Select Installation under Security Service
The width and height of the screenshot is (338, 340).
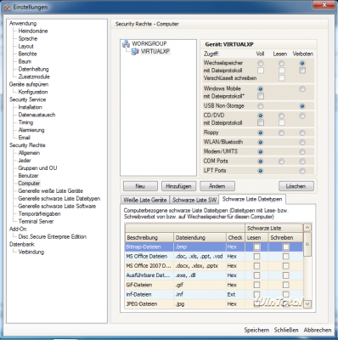(30, 107)
